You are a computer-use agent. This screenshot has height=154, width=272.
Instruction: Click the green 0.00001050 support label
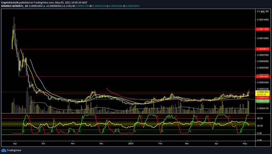(x=263, y=101)
